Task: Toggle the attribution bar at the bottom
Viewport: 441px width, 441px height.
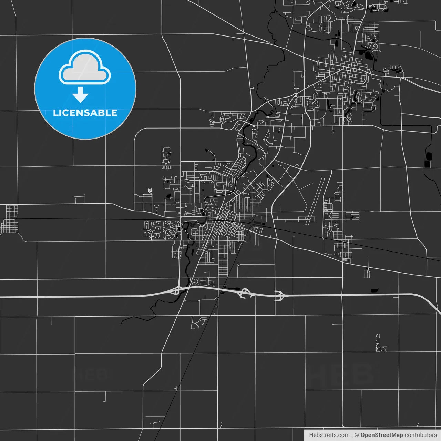Action: 372,435
